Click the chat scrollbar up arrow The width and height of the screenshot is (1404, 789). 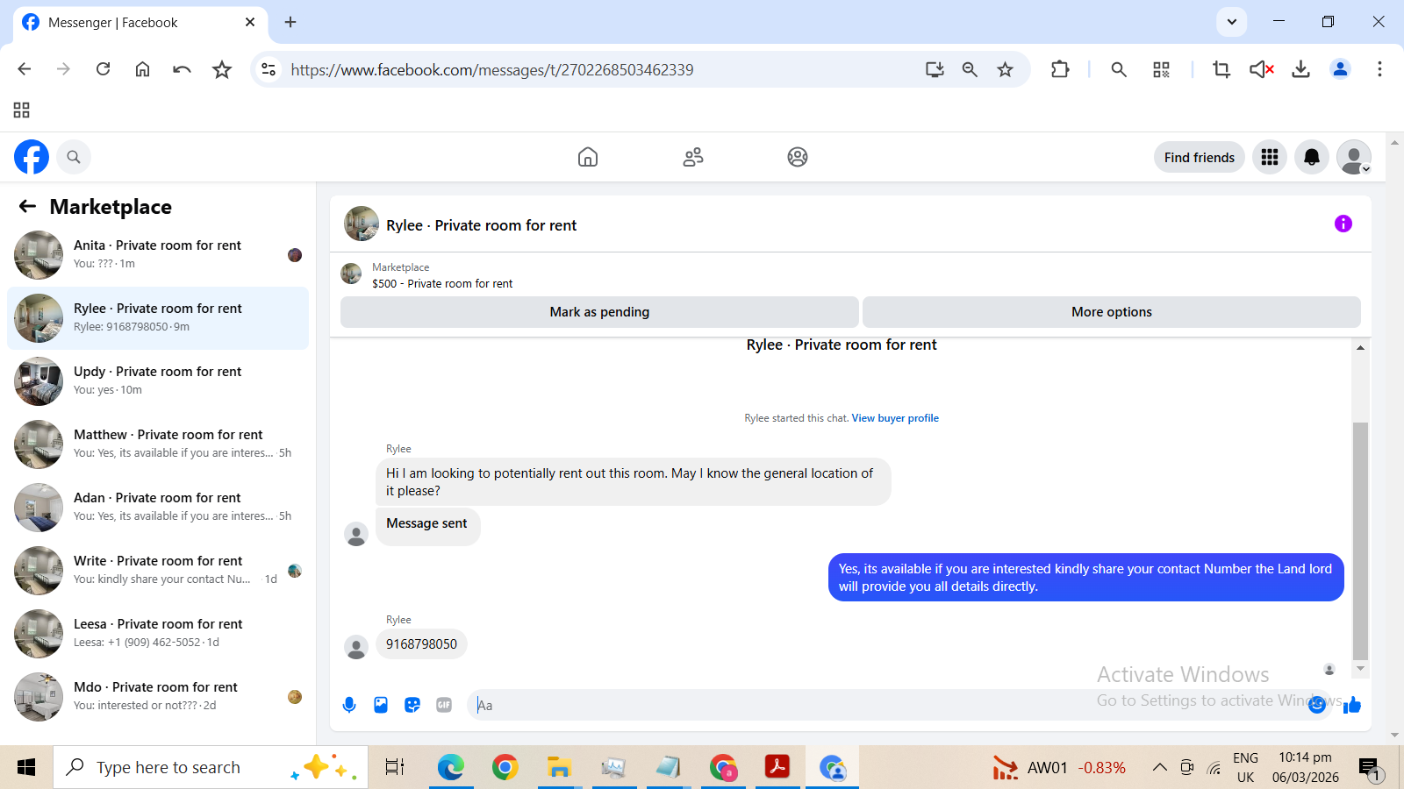coord(1360,348)
